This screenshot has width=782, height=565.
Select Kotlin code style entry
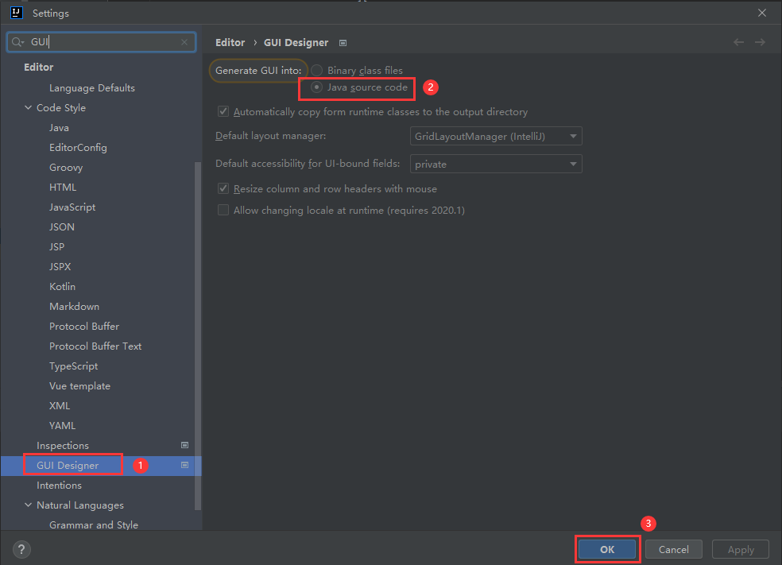pos(62,287)
